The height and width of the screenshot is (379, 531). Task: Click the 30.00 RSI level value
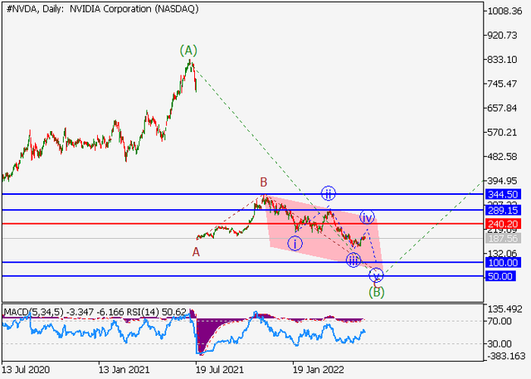tap(499, 344)
